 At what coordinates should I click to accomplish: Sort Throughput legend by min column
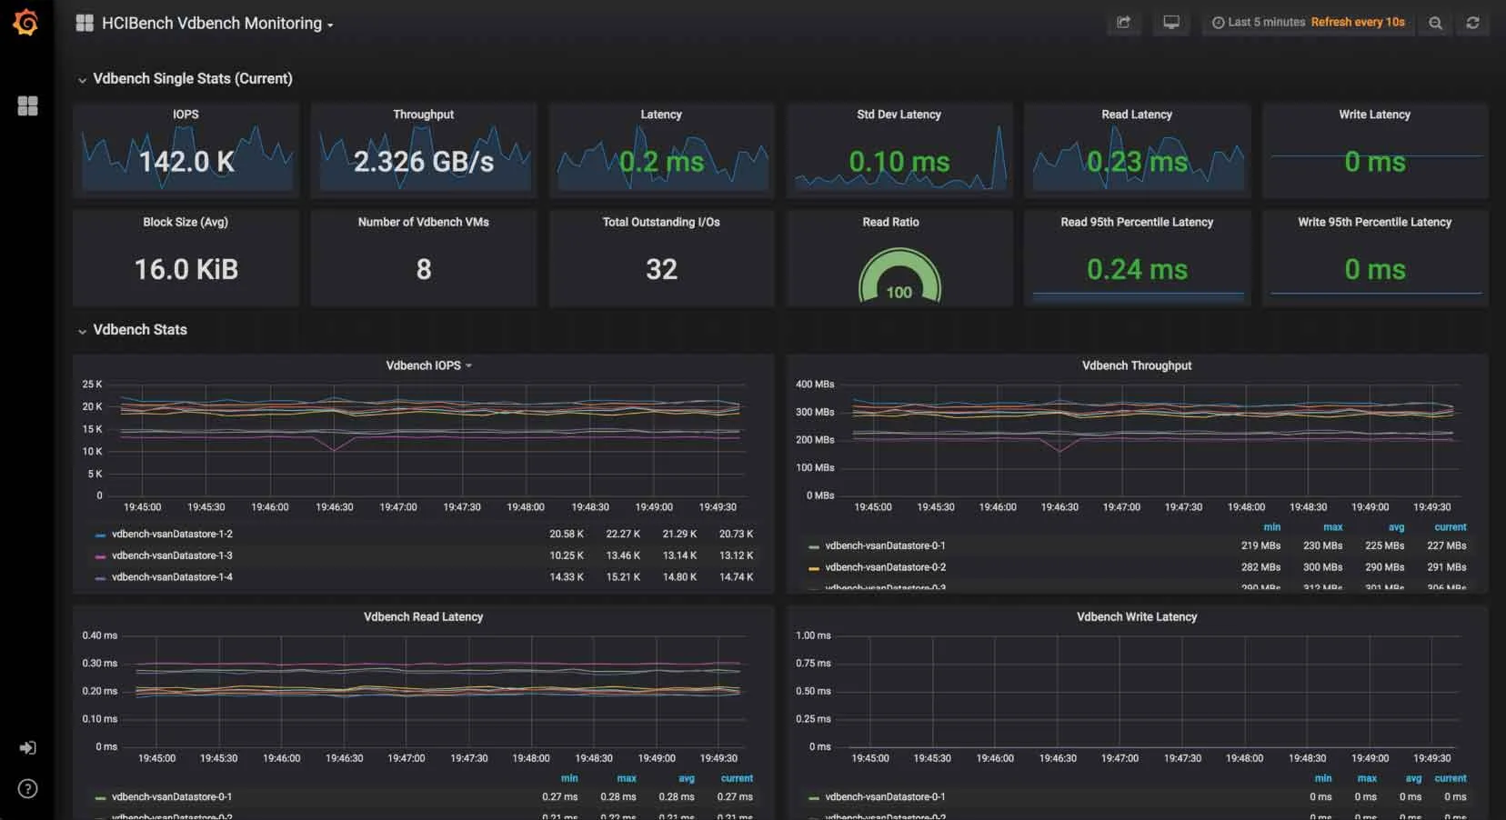(1271, 527)
